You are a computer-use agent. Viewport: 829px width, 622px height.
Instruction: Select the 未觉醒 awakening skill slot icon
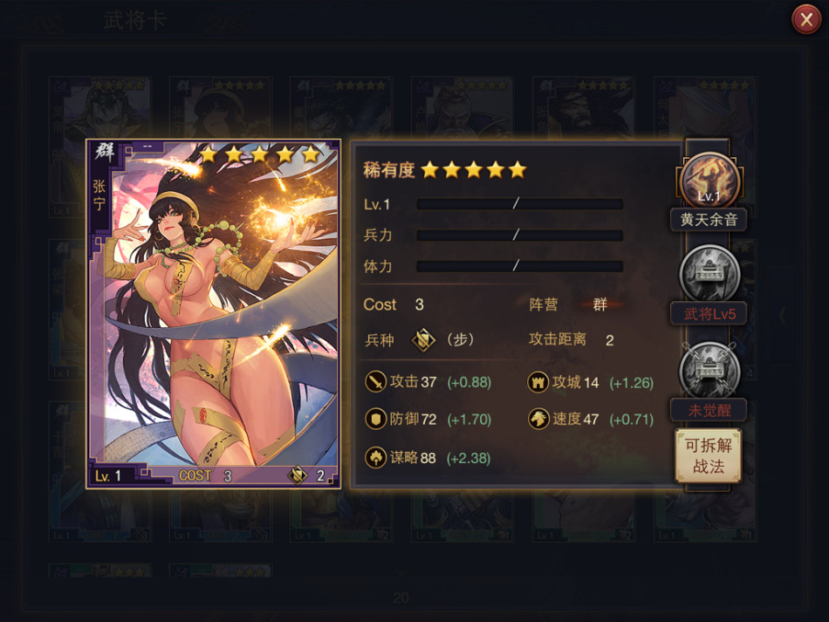click(709, 369)
